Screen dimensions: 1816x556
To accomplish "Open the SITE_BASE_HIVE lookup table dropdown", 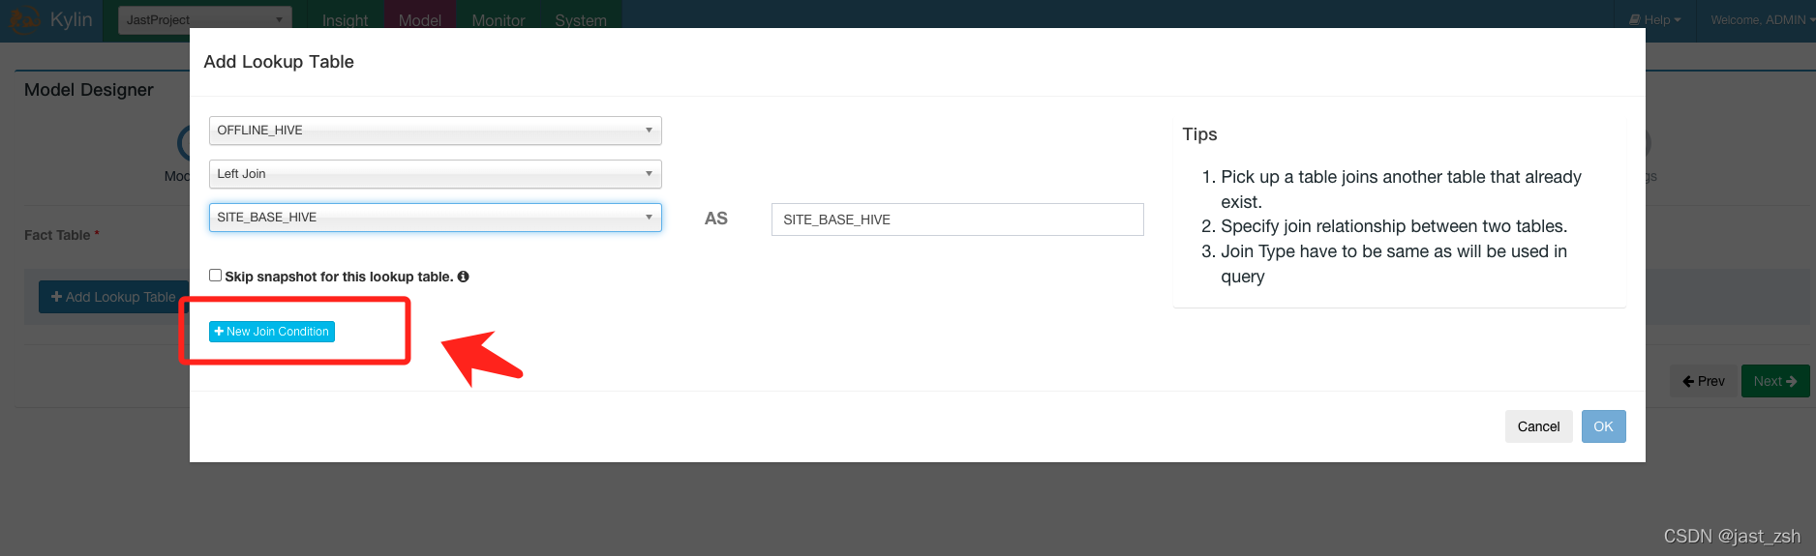I will point(436,218).
